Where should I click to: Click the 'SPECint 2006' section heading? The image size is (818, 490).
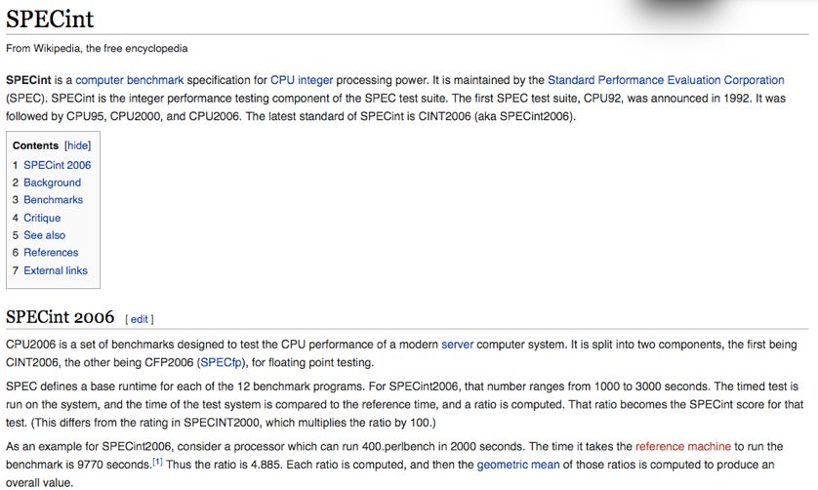point(60,317)
